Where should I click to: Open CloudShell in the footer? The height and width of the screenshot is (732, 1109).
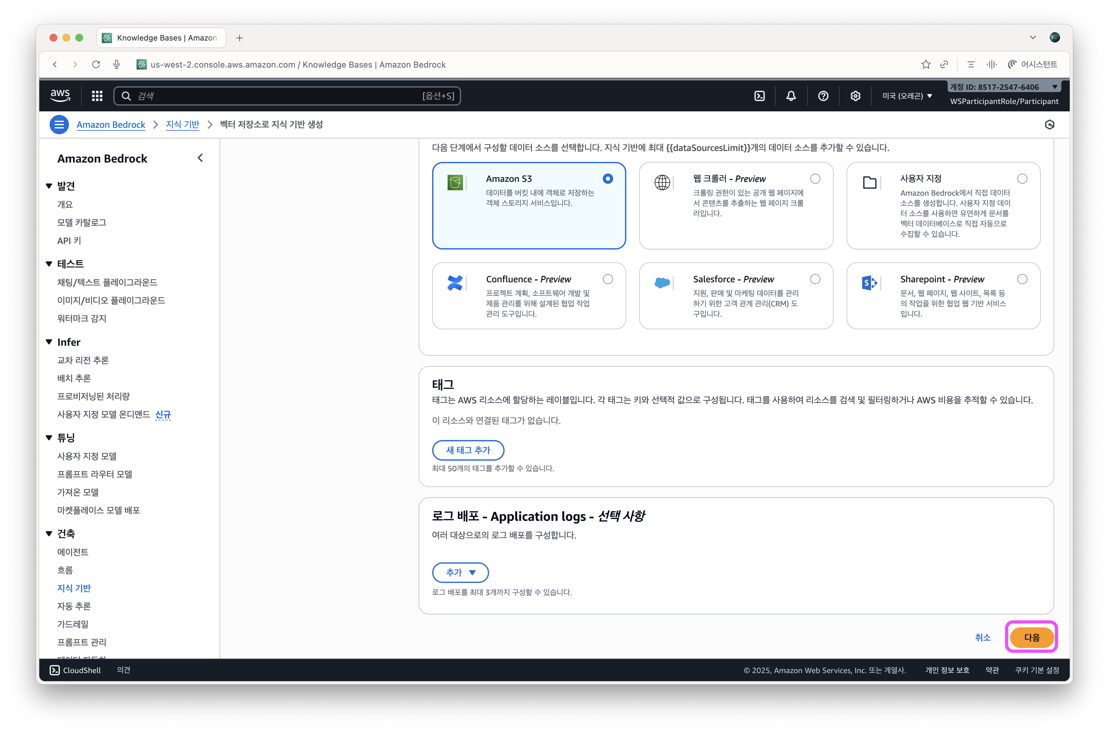point(75,670)
